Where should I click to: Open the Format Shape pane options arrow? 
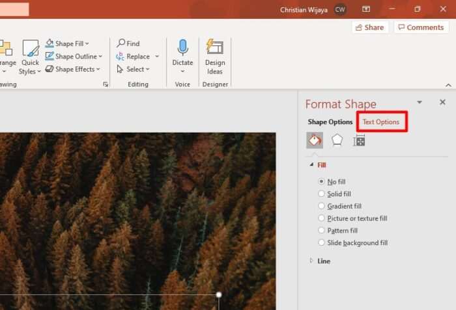tap(420, 102)
